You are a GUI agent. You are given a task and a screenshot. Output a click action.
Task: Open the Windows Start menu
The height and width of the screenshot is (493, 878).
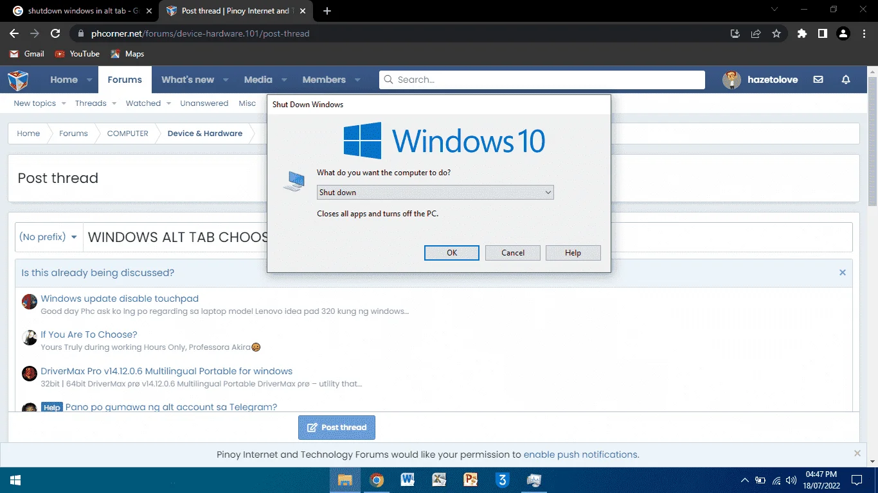point(15,480)
